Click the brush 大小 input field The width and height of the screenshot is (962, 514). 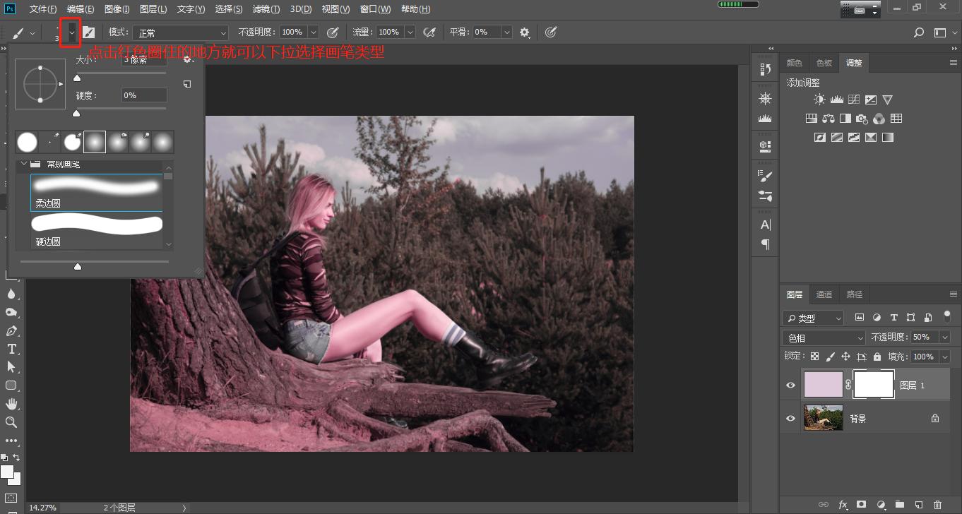coord(144,60)
